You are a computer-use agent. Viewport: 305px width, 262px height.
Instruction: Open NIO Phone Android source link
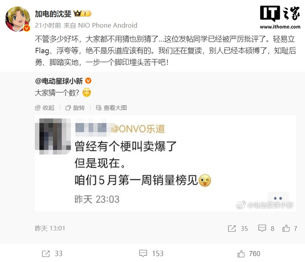tap(108, 25)
